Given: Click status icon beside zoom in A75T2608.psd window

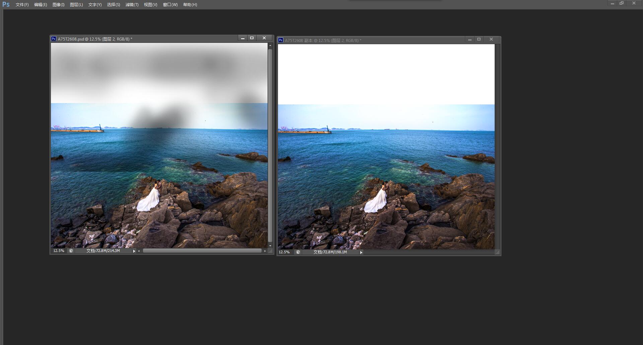Looking at the screenshot, I should pyautogui.click(x=71, y=251).
